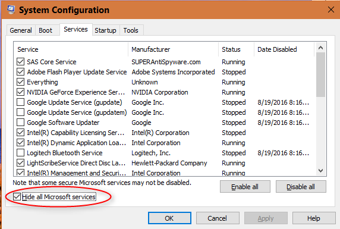The width and height of the screenshot is (340, 229).
Task: Click the scrollbar down arrow
Action: pos(320,171)
